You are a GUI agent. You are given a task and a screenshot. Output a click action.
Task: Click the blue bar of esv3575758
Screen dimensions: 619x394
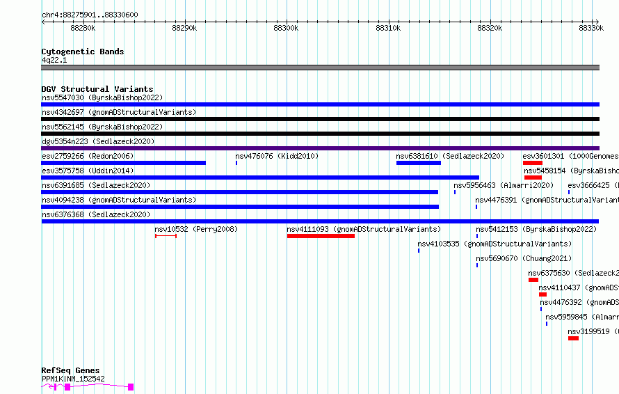(260, 178)
